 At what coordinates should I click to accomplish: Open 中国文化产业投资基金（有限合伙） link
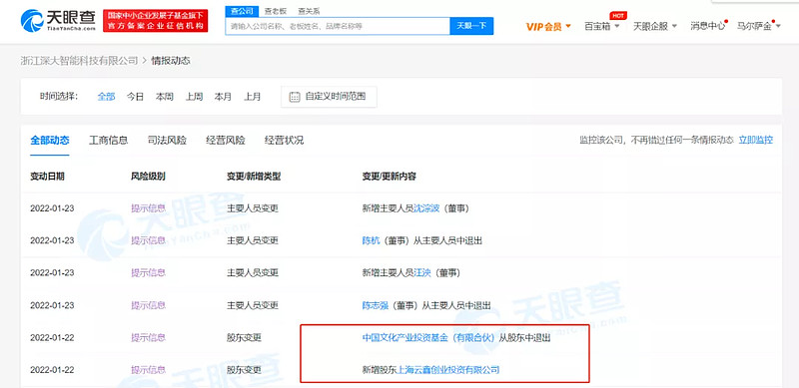(x=428, y=337)
